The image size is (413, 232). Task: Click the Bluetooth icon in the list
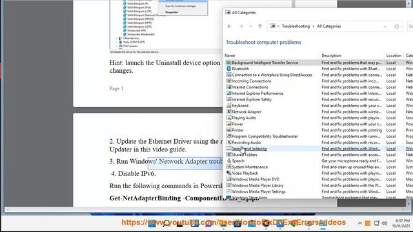coord(228,69)
